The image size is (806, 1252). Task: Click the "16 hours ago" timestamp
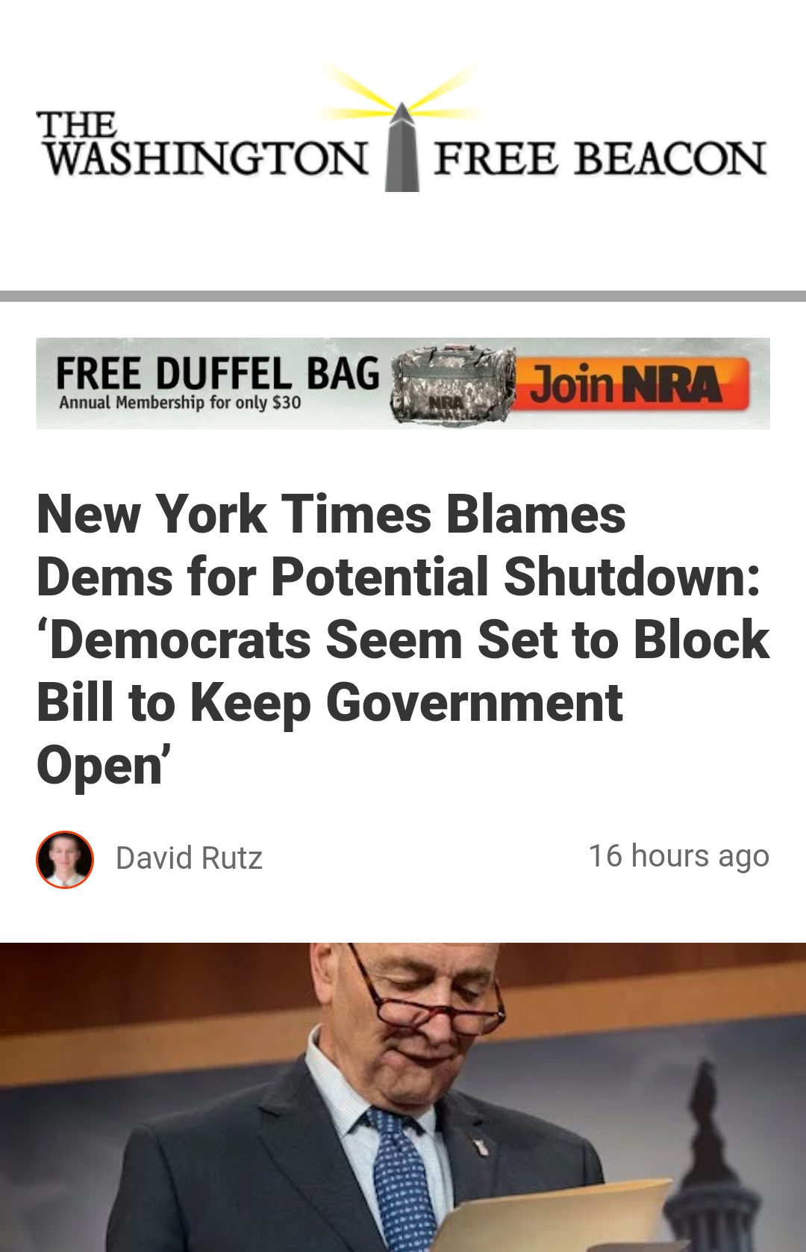click(x=678, y=856)
